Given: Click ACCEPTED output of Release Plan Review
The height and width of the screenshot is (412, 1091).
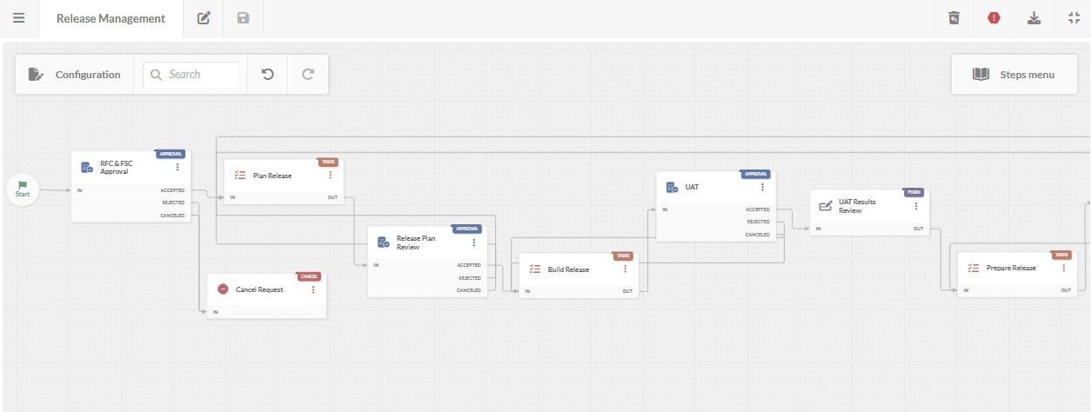Looking at the screenshot, I should [469, 264].
